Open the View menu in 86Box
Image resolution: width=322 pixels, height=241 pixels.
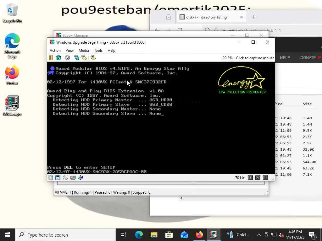(69, 51)
